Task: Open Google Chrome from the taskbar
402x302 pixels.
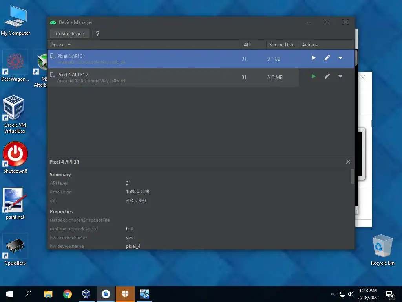Action: click(68, 294)
